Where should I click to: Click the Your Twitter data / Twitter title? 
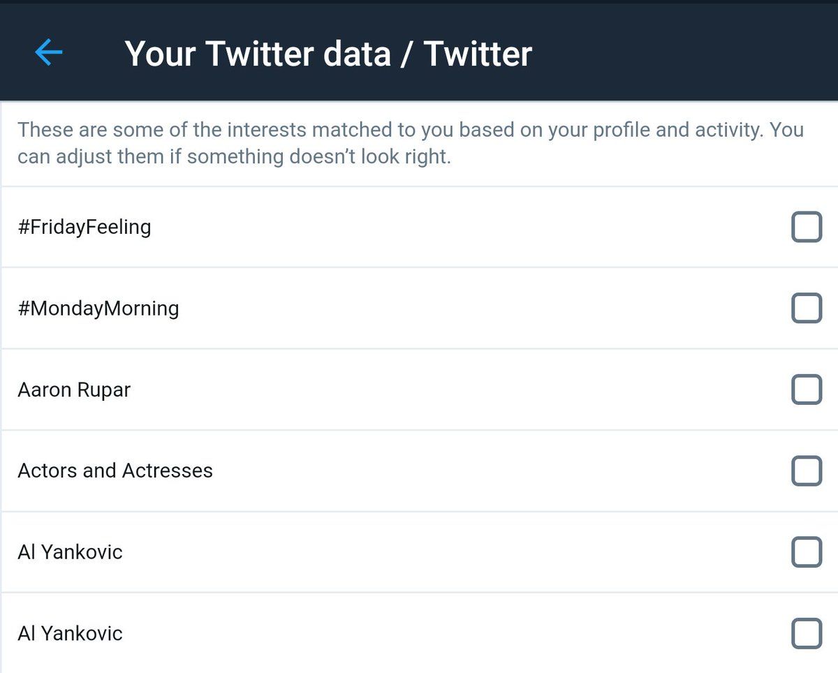click(x=328, y=53)
